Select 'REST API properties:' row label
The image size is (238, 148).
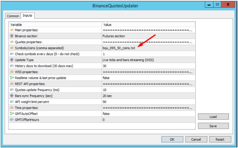coord(30,84)
